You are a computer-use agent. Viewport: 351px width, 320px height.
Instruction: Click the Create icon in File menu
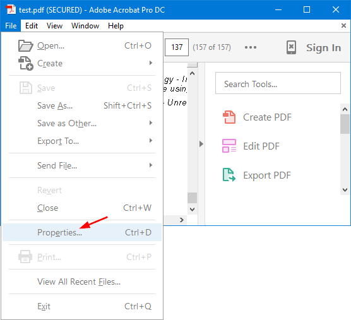(x=25, y=63)
